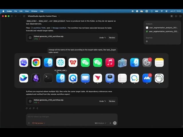This screenshot has height=137, width=183.
Task: Open the three-dot menu beside thread title
Action: (59, 16)
